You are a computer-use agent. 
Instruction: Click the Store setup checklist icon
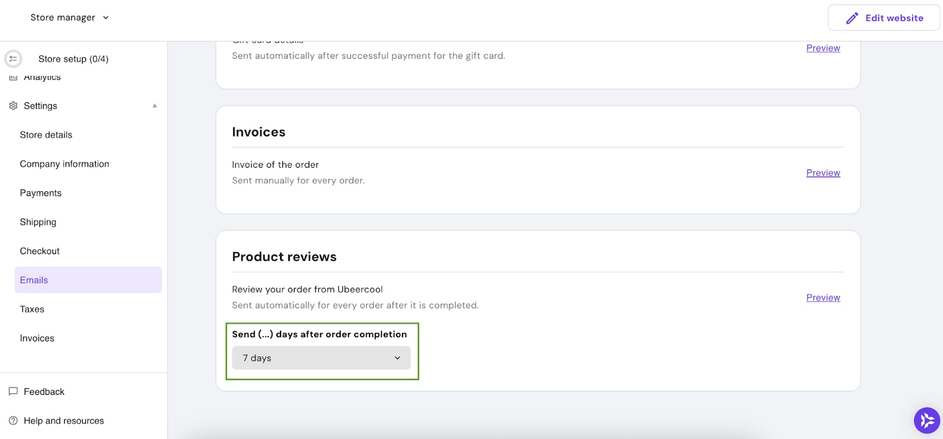tap(13, 59)
